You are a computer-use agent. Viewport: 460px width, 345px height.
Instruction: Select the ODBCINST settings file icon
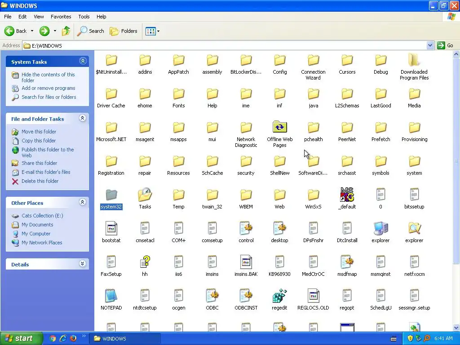246,296
